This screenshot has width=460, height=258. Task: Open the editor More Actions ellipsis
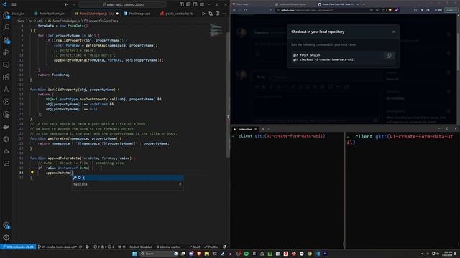(x=224, y=14)
